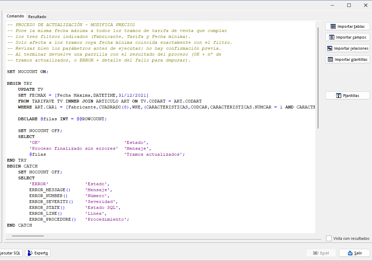
Task: Click the date value 31/12/2021
Action: point(132,96)
